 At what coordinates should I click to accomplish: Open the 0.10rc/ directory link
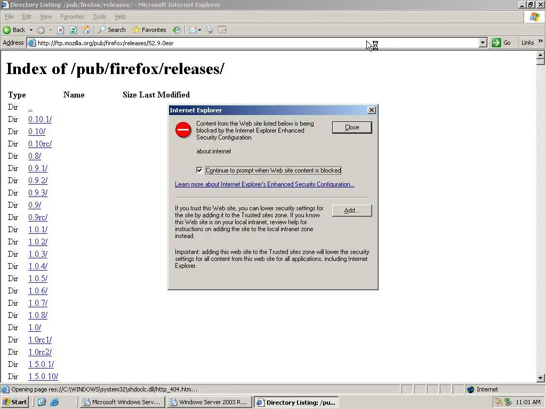pyautogui.click(x=40, y=144)
